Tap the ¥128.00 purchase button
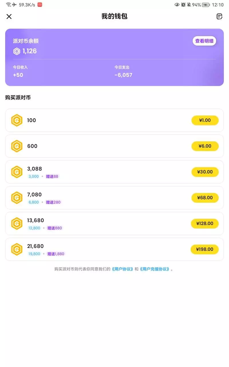 pos(205,224)
